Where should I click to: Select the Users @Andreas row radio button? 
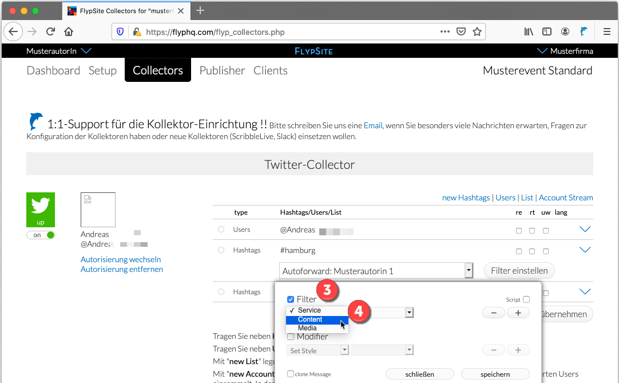click(221, 229)
